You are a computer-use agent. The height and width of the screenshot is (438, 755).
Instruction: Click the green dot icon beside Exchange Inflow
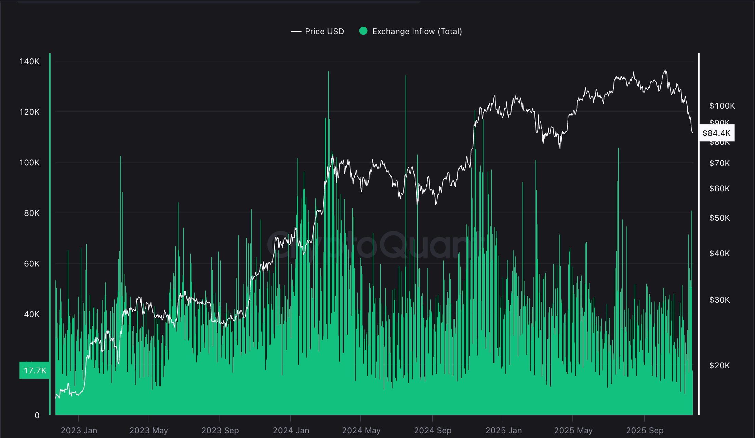tap(363, 31)
